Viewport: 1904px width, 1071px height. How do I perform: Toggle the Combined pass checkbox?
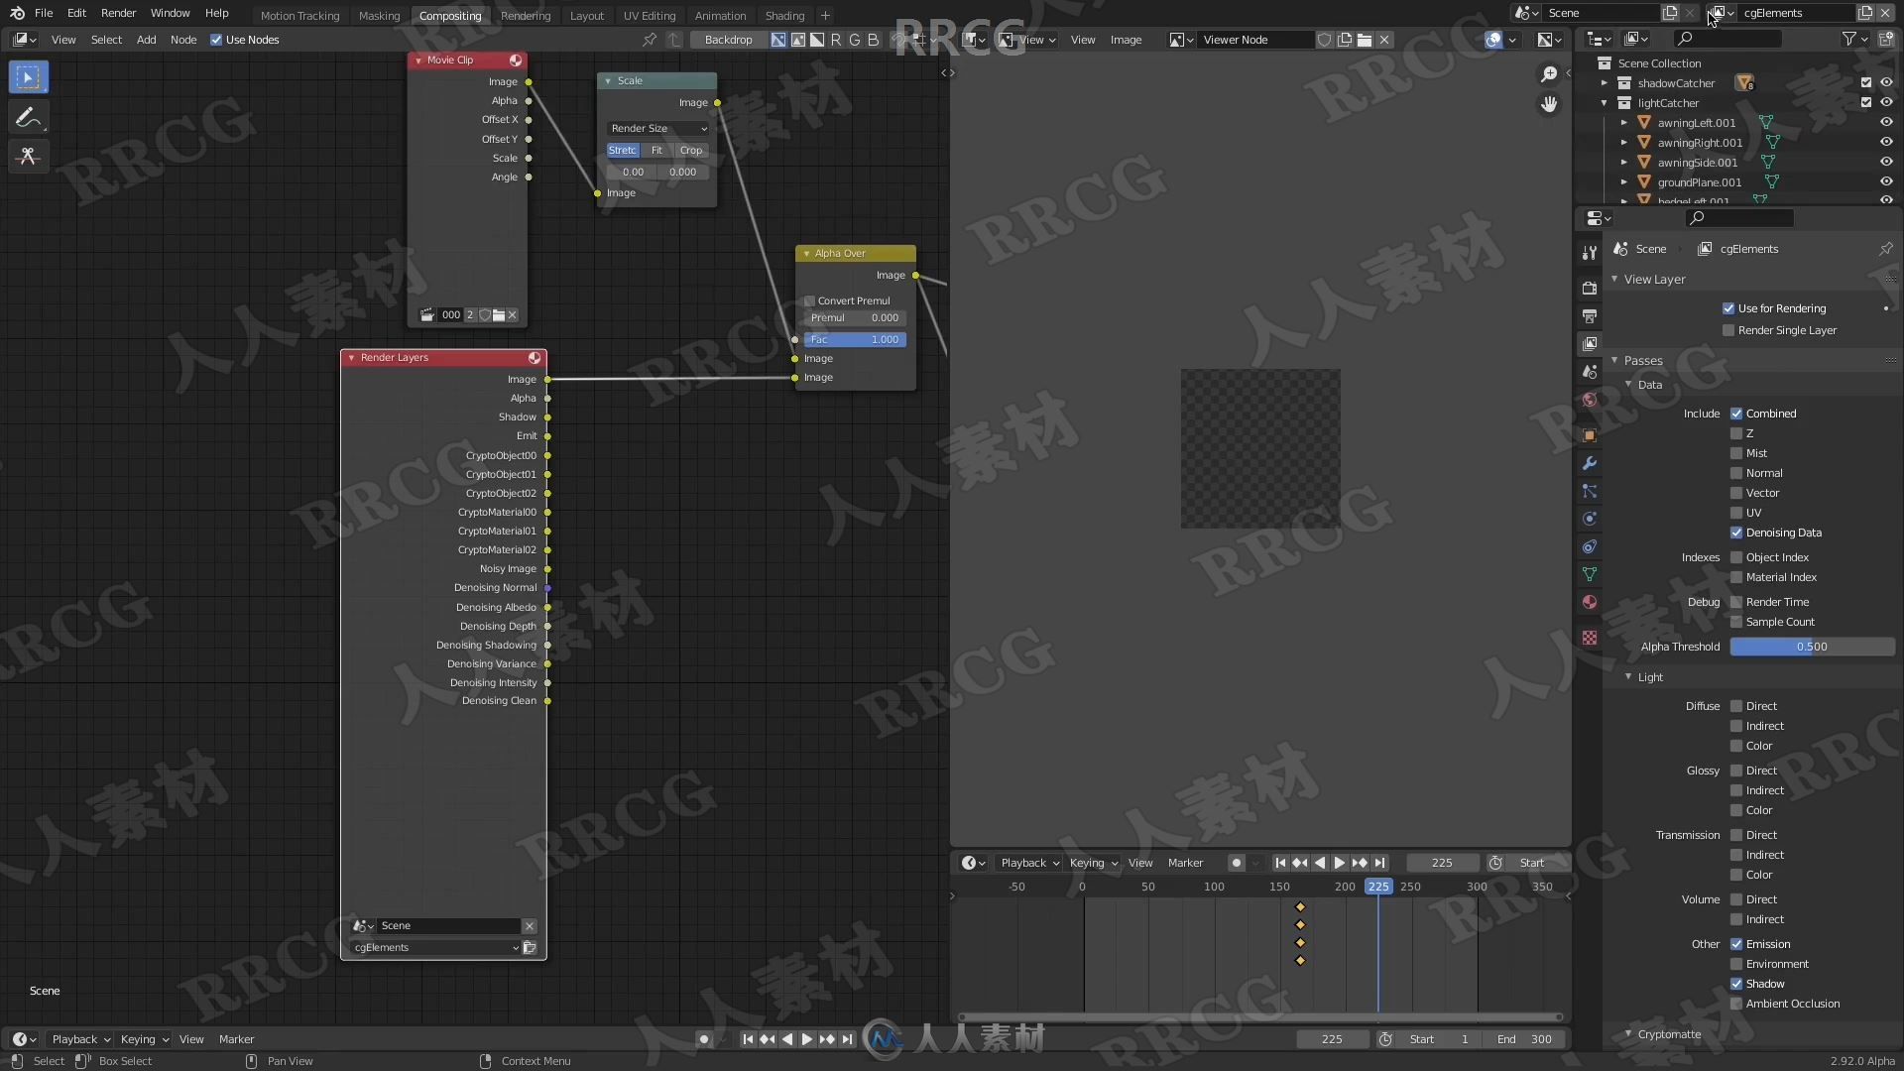(x=1736, y=414)
